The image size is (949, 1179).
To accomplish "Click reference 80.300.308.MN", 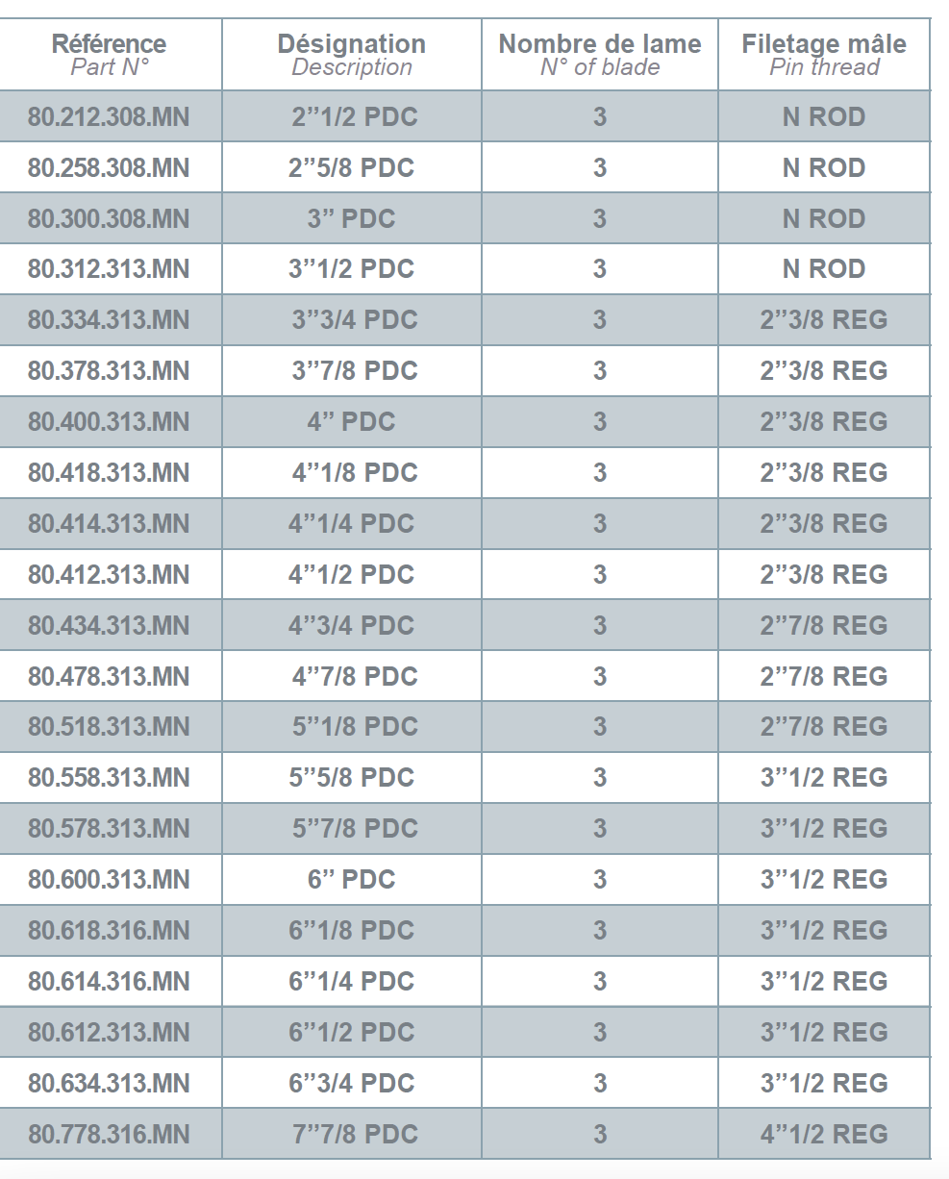I will (109, 219).
